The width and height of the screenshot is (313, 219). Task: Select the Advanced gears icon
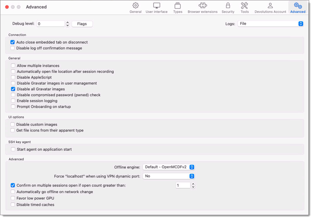click(298, 5)
